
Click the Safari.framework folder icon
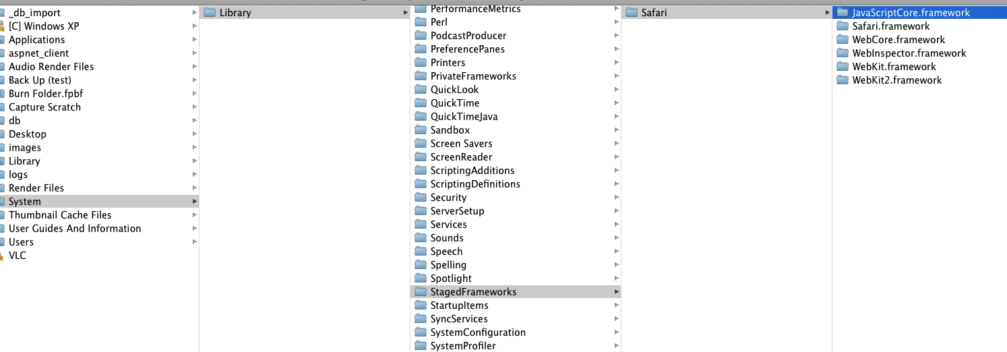842,26
